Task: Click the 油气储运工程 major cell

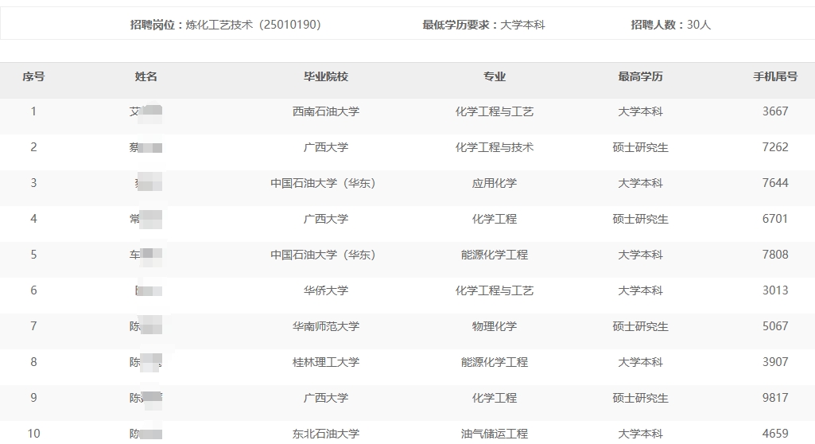Action: click(495, 434)
